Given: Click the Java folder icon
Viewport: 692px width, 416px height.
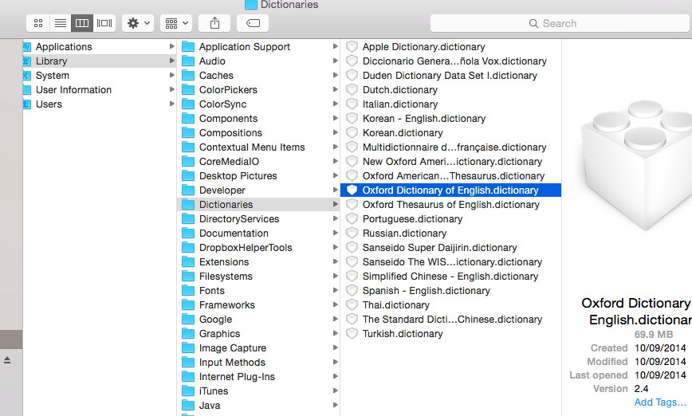Looking at the screenshot, I should (x=188, y=405).
